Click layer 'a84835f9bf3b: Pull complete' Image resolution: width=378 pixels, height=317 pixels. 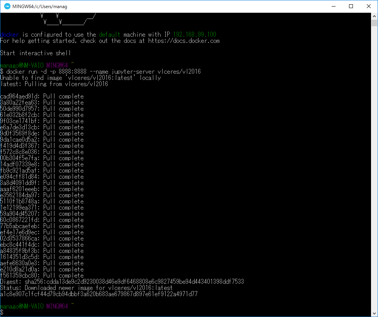pyautogui.click(x=42, y=251)
